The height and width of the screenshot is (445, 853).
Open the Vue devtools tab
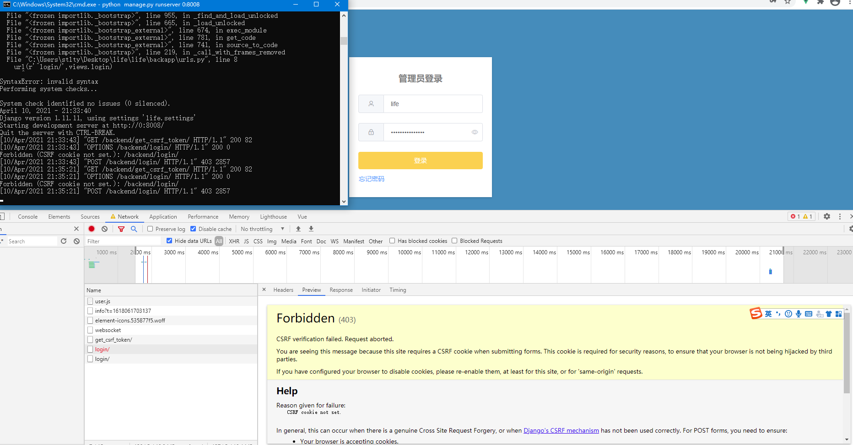pyautogui.click(x=302, y=217)
